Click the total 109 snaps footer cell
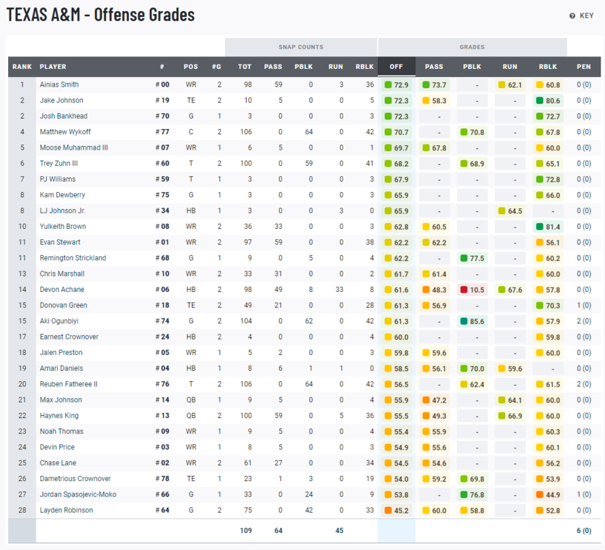 pyautogui.click(x=245, y=530)
